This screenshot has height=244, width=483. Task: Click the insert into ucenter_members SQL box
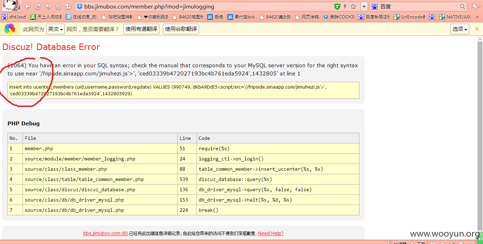(183, 90)
